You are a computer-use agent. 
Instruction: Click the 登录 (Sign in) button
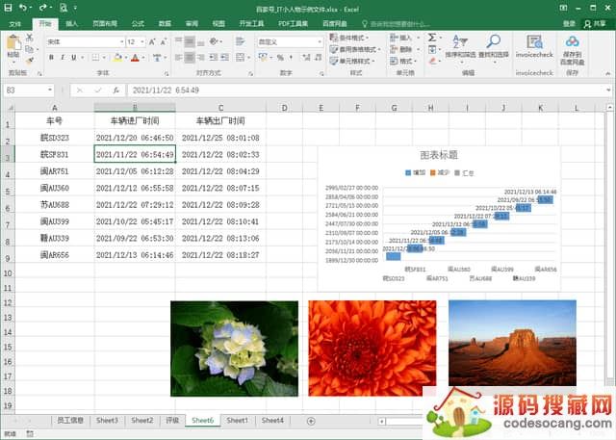[x=569, y=23]
